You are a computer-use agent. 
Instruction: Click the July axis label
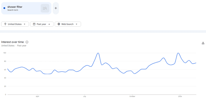[84, 96]
